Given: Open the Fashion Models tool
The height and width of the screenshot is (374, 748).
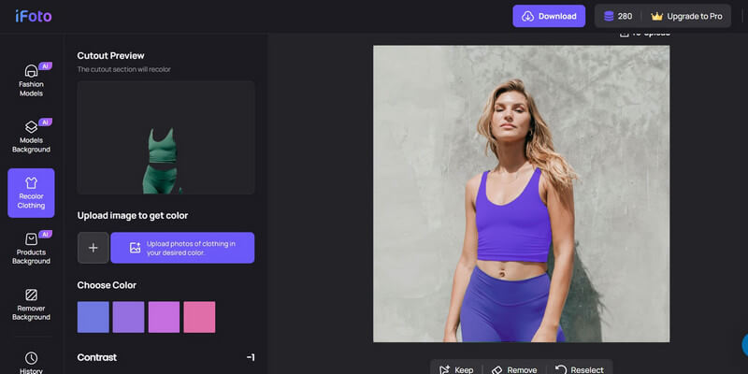Looking at the screenshot, I should coord(31,80).
